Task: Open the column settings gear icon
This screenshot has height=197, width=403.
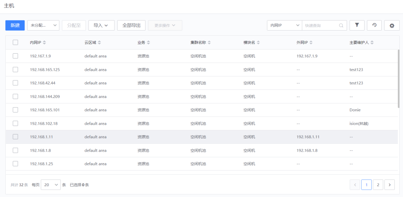Action: click(x=392, y=25)
